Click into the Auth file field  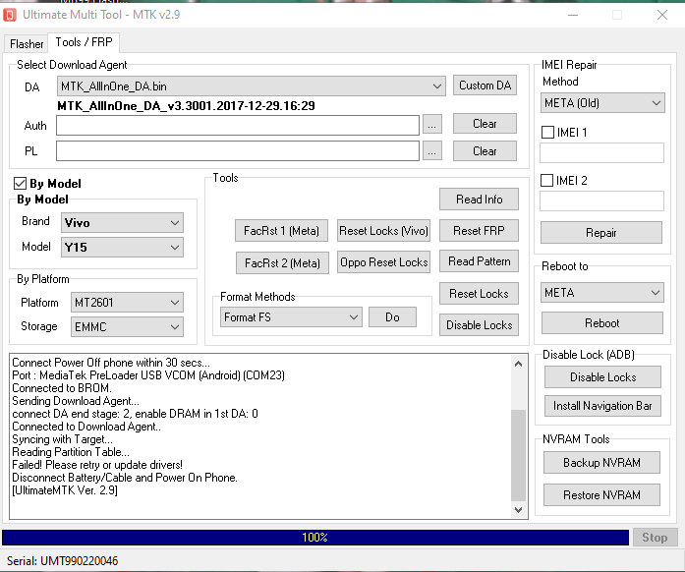[238, 126]
